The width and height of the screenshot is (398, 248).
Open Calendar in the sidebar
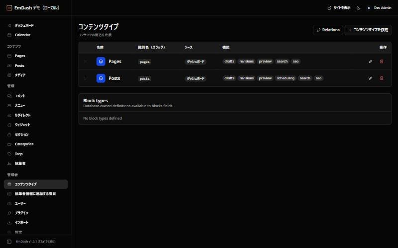[x=36, y=35]
